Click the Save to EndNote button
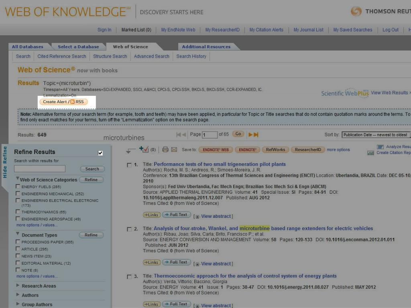411x308 pixels. coord(247,150)
